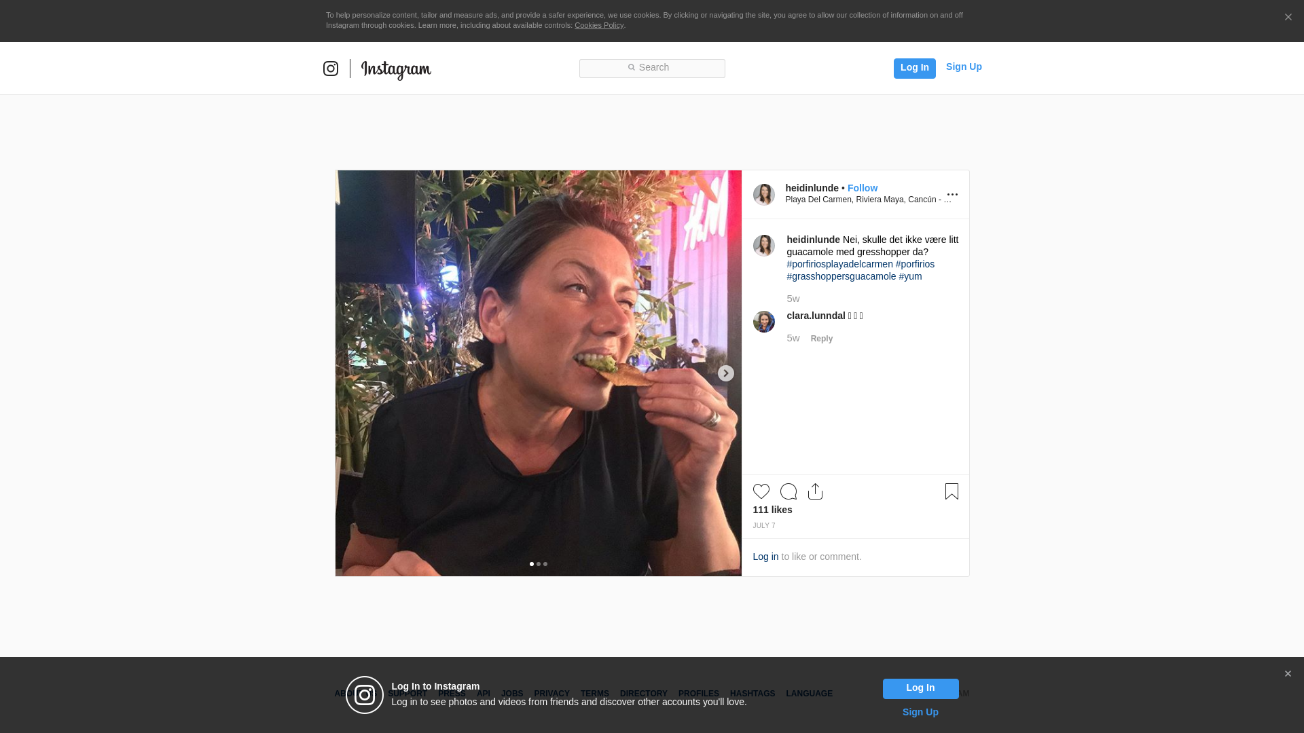The height and width of the screenshot is (733, 1304).
Task: Click the share post icon
Action: (x=816, y=491)
